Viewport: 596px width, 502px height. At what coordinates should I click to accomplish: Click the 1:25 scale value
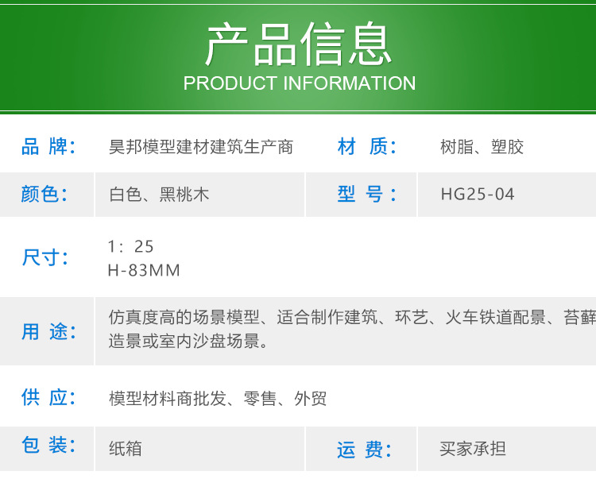click(131, 246)
